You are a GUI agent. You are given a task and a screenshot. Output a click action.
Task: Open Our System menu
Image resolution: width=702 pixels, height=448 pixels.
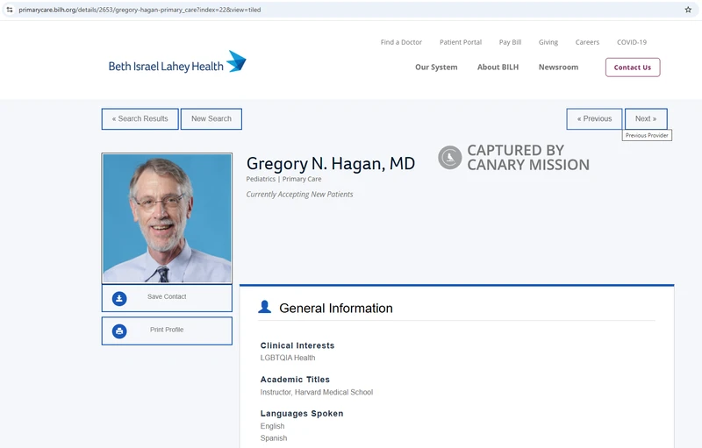[436, 67]
